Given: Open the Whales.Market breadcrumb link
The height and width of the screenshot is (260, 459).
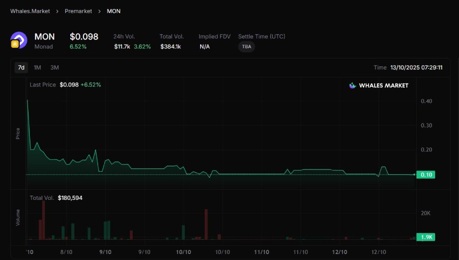Looking at the screenshot, I should pos(29,11).
